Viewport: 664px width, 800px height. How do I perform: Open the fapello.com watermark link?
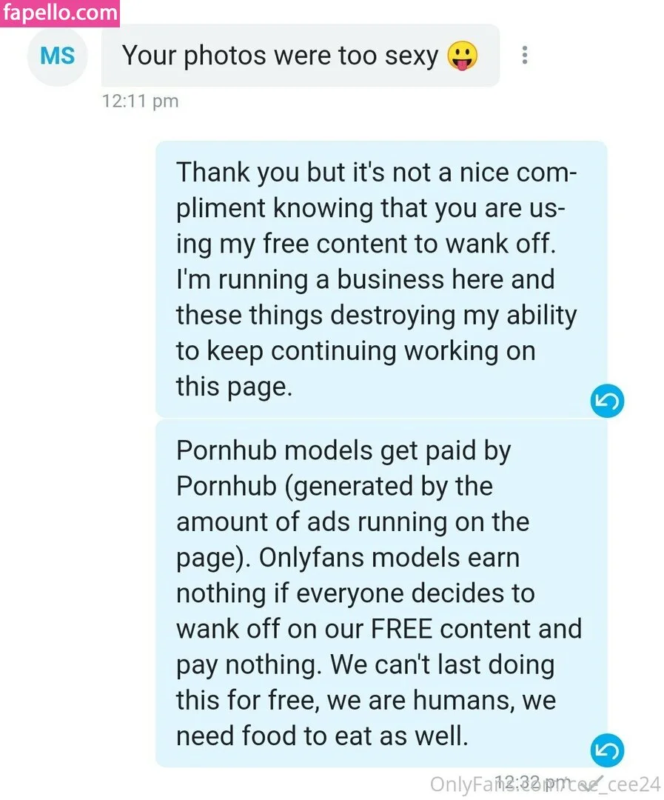[59, 13]
